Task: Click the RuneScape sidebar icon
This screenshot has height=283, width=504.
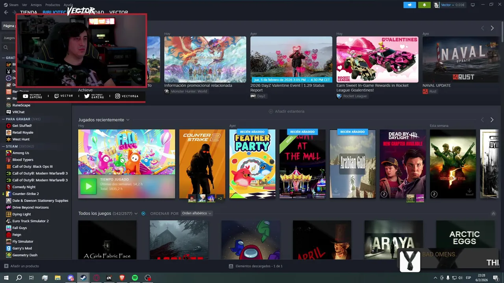Action: (x=9, y=105)
